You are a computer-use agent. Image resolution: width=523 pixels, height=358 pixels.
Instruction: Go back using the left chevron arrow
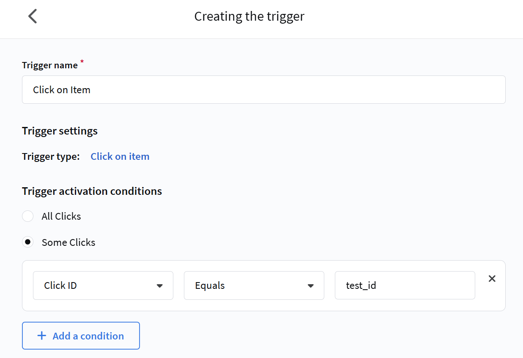pos(33,16)
